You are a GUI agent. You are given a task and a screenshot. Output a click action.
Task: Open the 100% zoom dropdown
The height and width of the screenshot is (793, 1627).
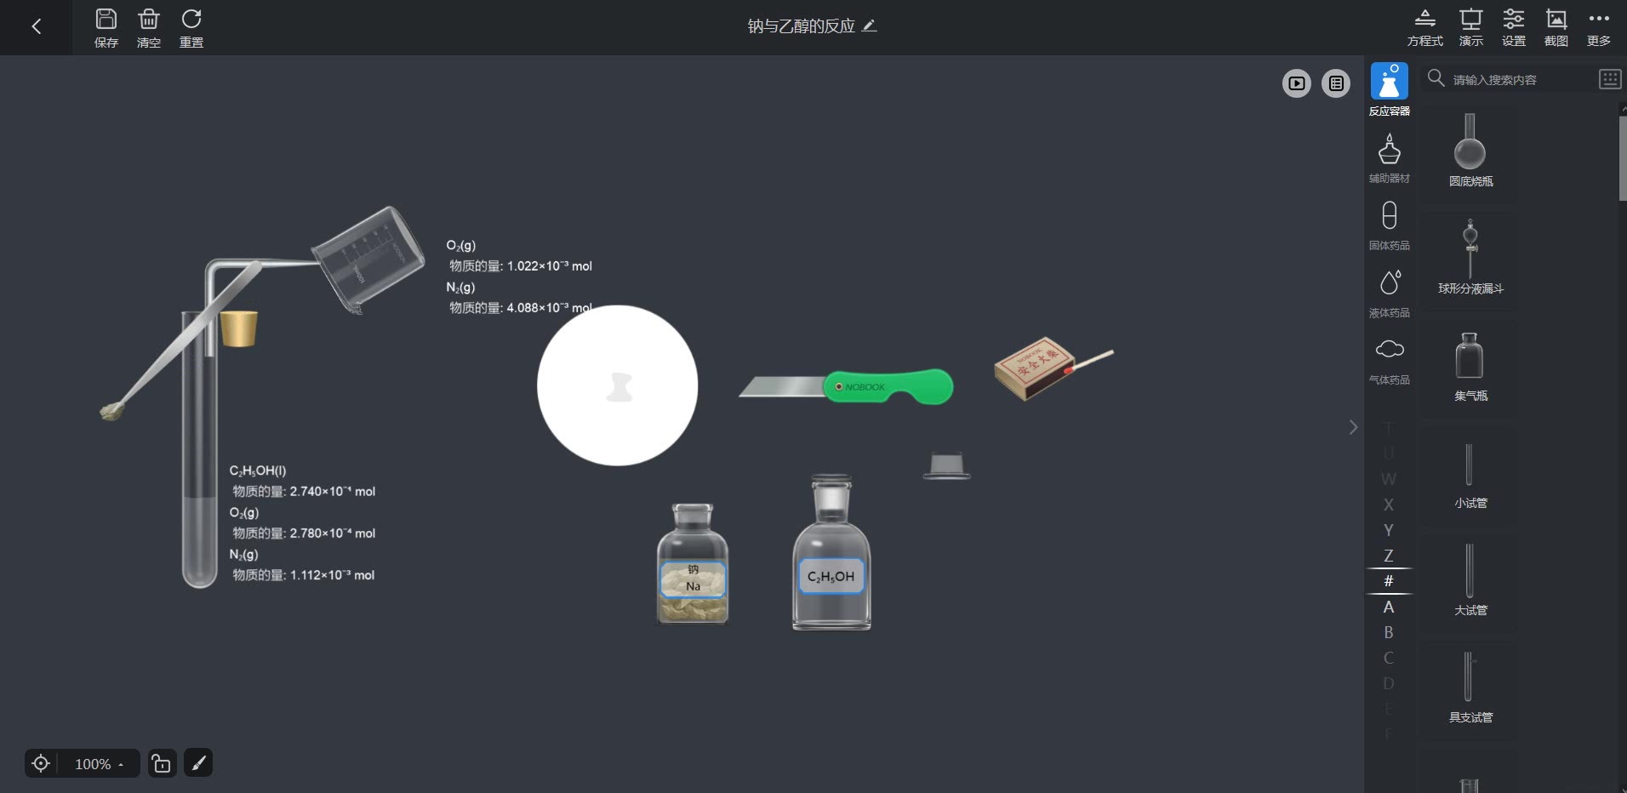(99, 764)
